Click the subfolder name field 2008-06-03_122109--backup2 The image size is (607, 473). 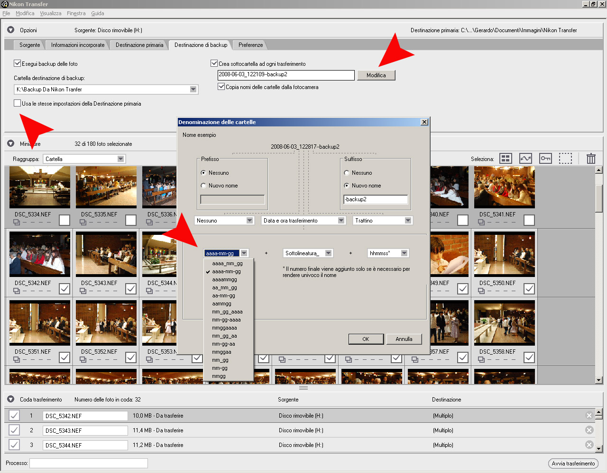[286, 75]
